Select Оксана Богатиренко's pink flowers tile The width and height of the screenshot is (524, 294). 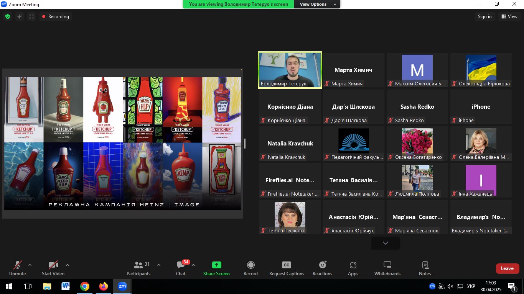coord(417,144)
